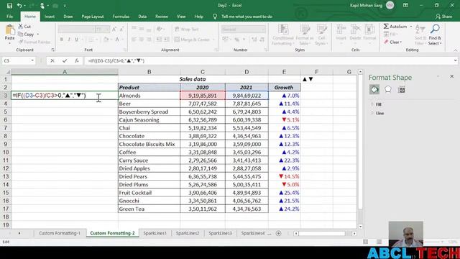The height and width of the screenshot is (259, 460).
Task: Switch to the Data tab
Action: [142, 17]
